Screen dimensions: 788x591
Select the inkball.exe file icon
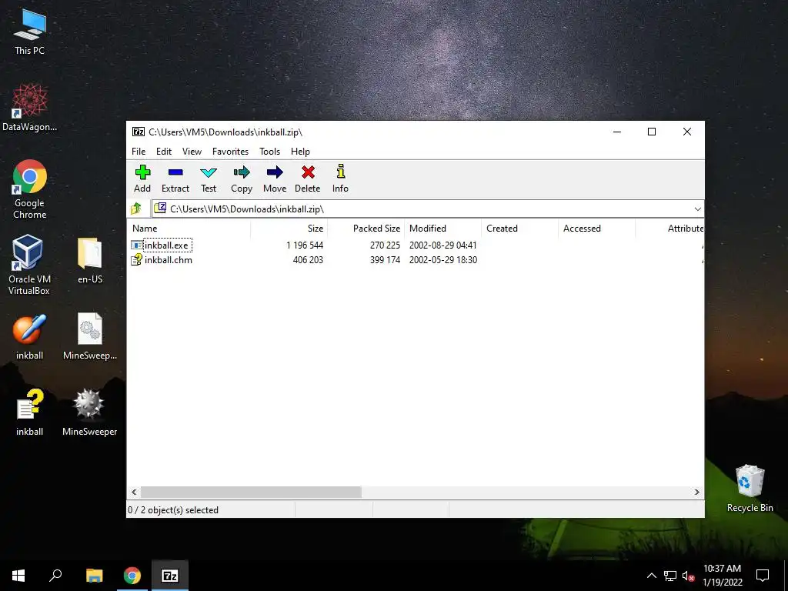137,245
